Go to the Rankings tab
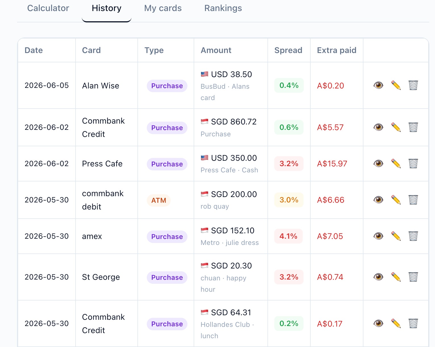This screenshot has width=435, height=347. (x=223, y=8)
